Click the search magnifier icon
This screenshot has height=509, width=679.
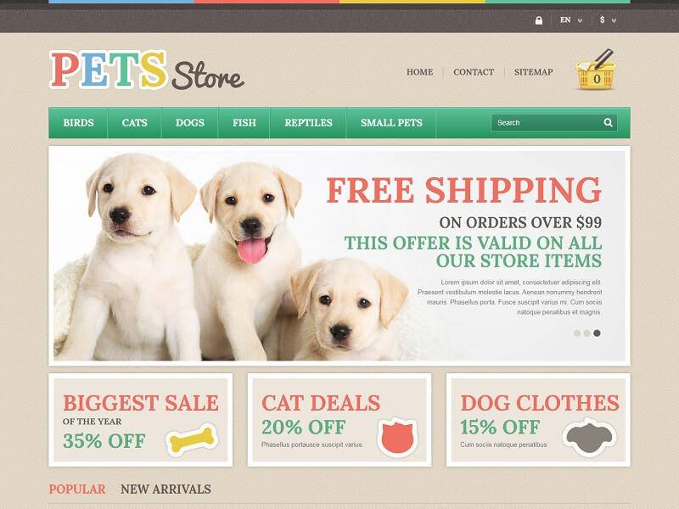click(x=609, y=122)
